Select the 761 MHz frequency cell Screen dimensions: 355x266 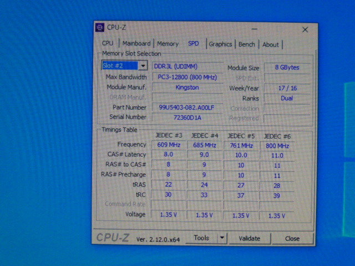point(241,146)
